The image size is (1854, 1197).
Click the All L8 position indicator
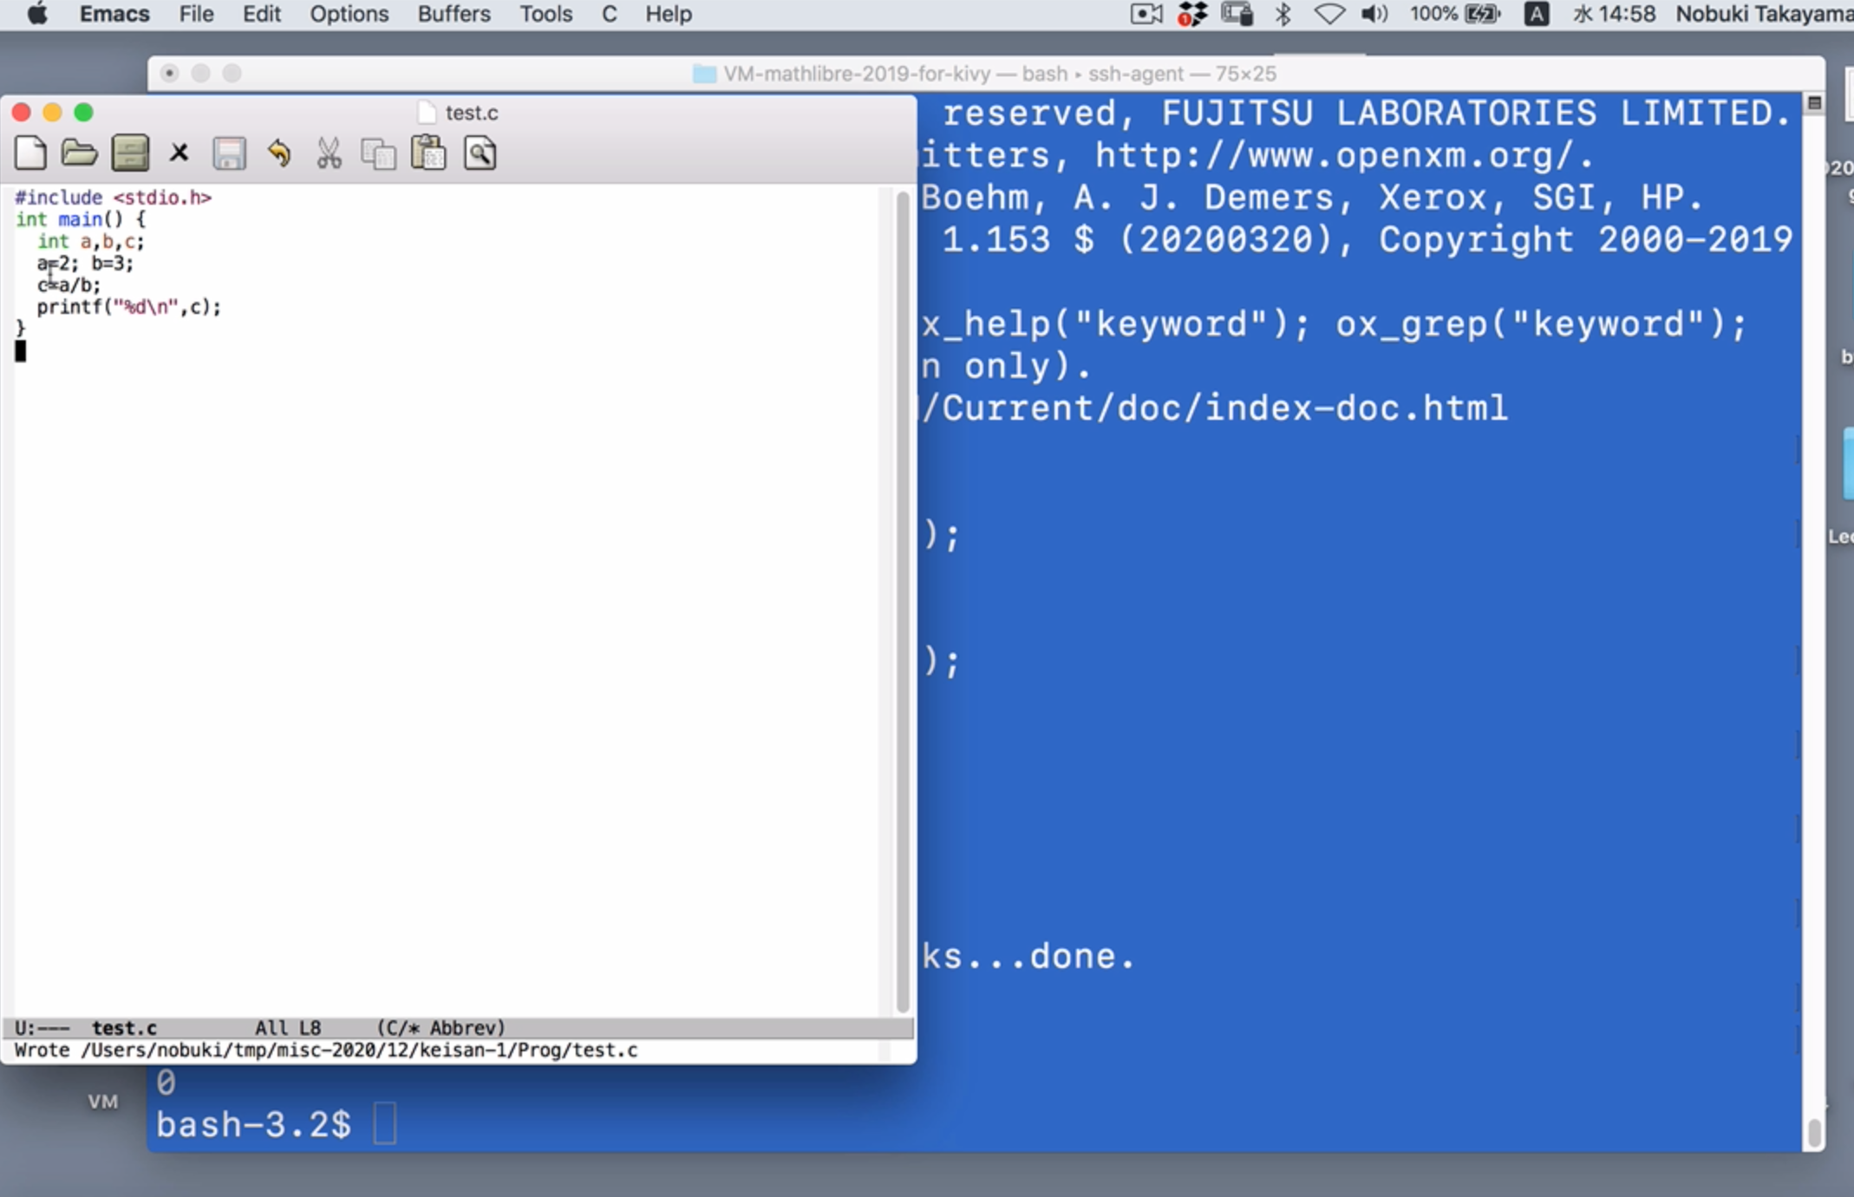tap(288, 1028)
